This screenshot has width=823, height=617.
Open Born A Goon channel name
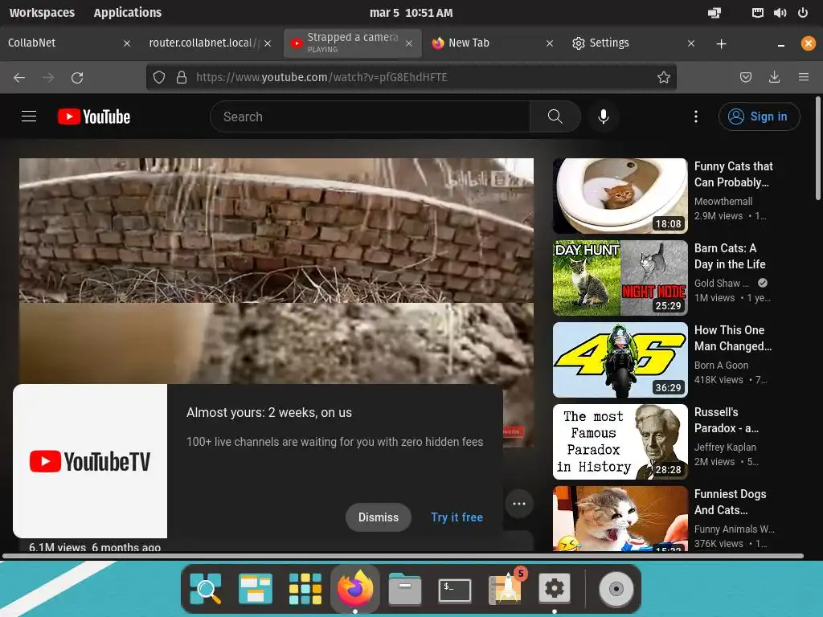[721, 366]
